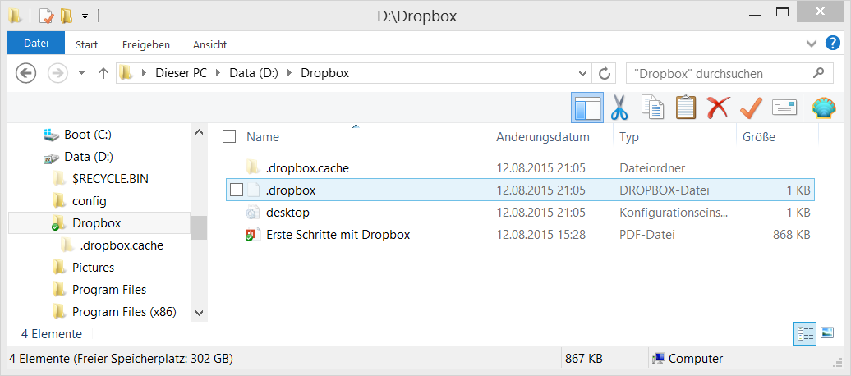Click the Computer icon in status bar
This screenshot has height=376, width=851.
click(x=660, y=359)
